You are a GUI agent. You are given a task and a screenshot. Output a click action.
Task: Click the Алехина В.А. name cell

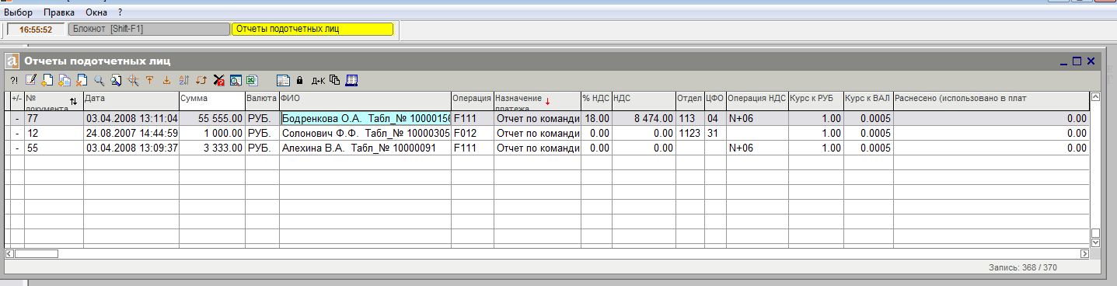click(x=365, y=148)
